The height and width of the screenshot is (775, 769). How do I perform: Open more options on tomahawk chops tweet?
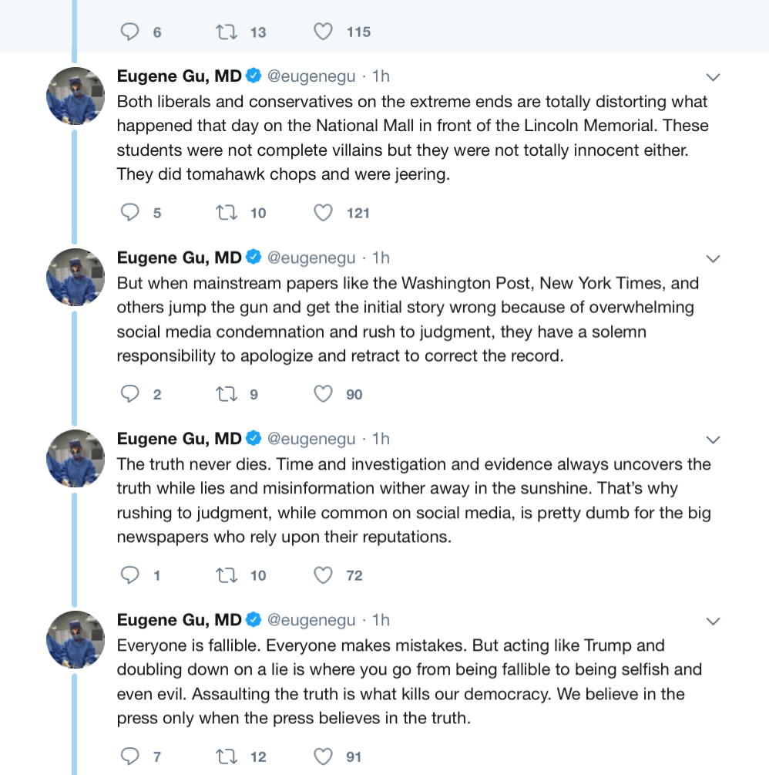click(713, 77)
